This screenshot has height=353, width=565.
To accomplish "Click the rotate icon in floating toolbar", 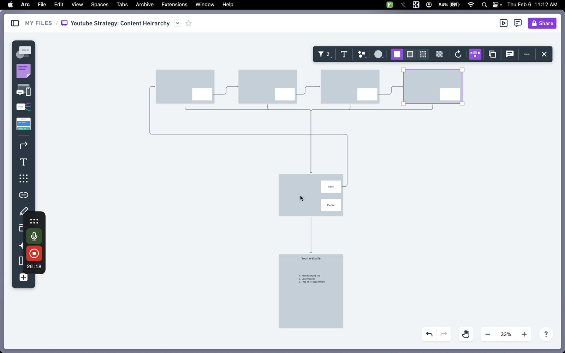I will [458, 54].
